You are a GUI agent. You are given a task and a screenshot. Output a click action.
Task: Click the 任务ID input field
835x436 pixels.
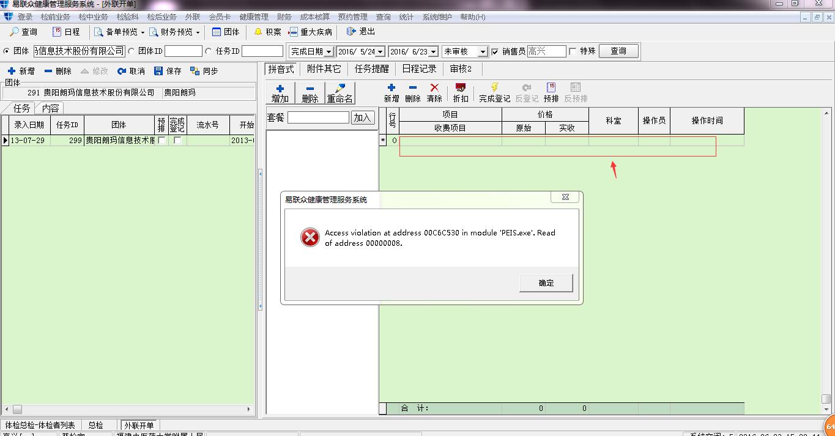point(262,51)
